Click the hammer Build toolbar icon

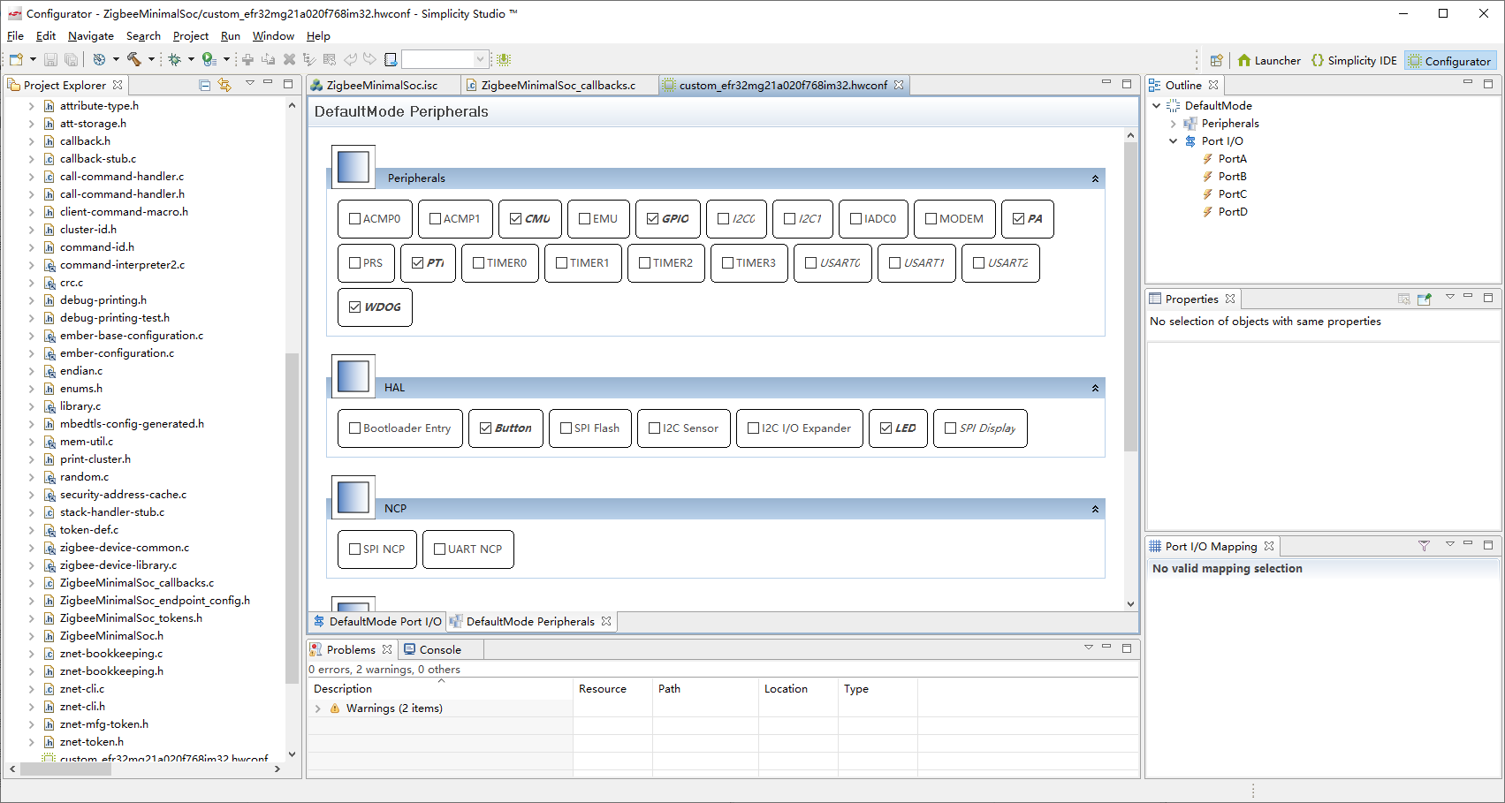coord(134,59)
